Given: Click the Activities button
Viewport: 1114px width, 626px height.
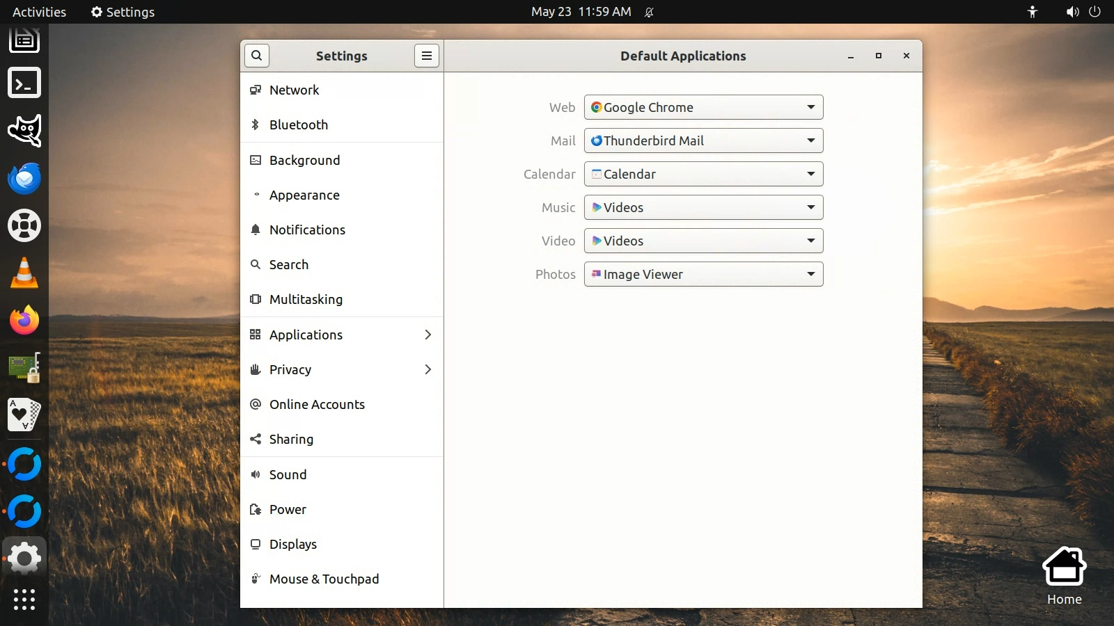Looking at the screenshot, I should pos(40,12).
